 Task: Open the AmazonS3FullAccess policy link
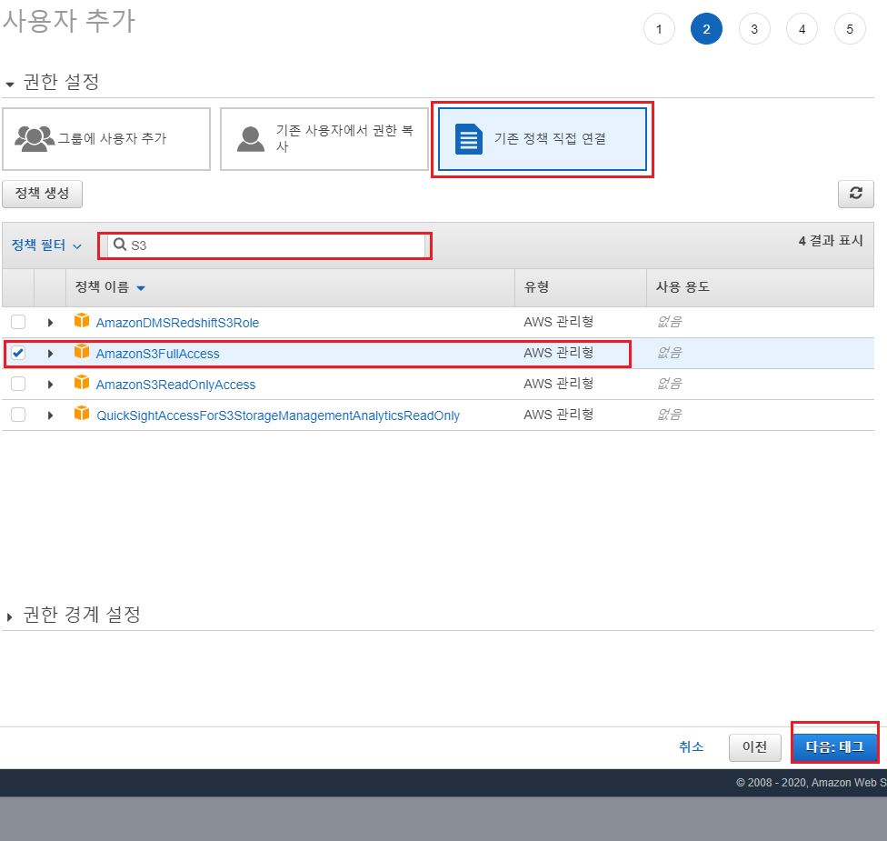(158, 354)
